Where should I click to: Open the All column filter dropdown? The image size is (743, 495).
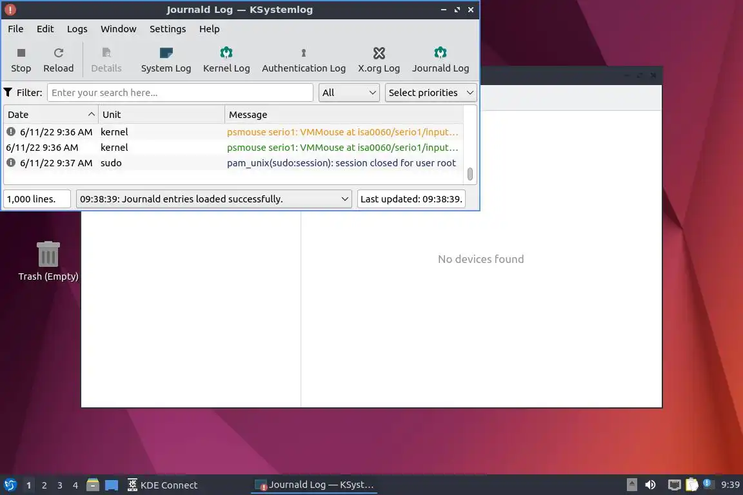349,92
